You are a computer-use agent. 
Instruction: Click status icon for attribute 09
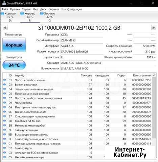(4, 103)
